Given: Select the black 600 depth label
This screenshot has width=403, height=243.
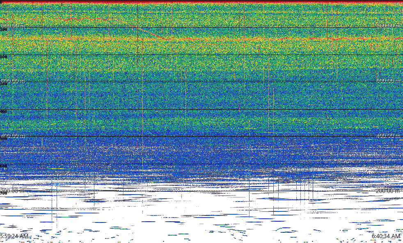Looking at the screenshot, I should [x=4, y=166].
